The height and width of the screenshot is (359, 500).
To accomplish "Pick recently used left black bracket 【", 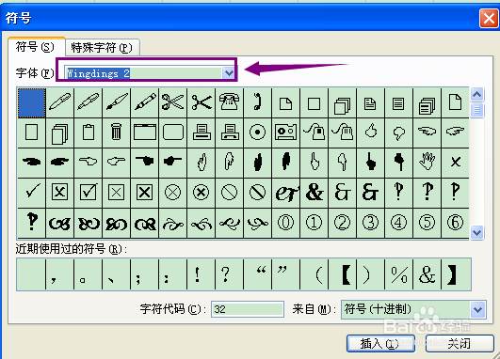I will click(342, 274).
